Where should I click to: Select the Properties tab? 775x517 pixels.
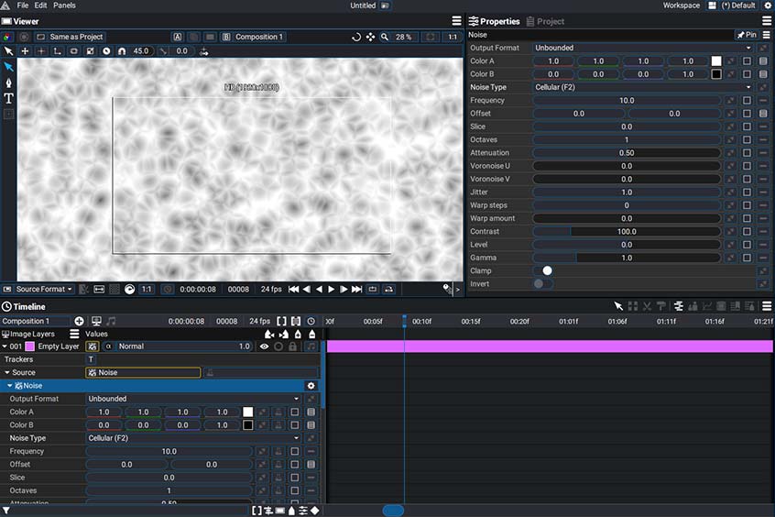495,21
